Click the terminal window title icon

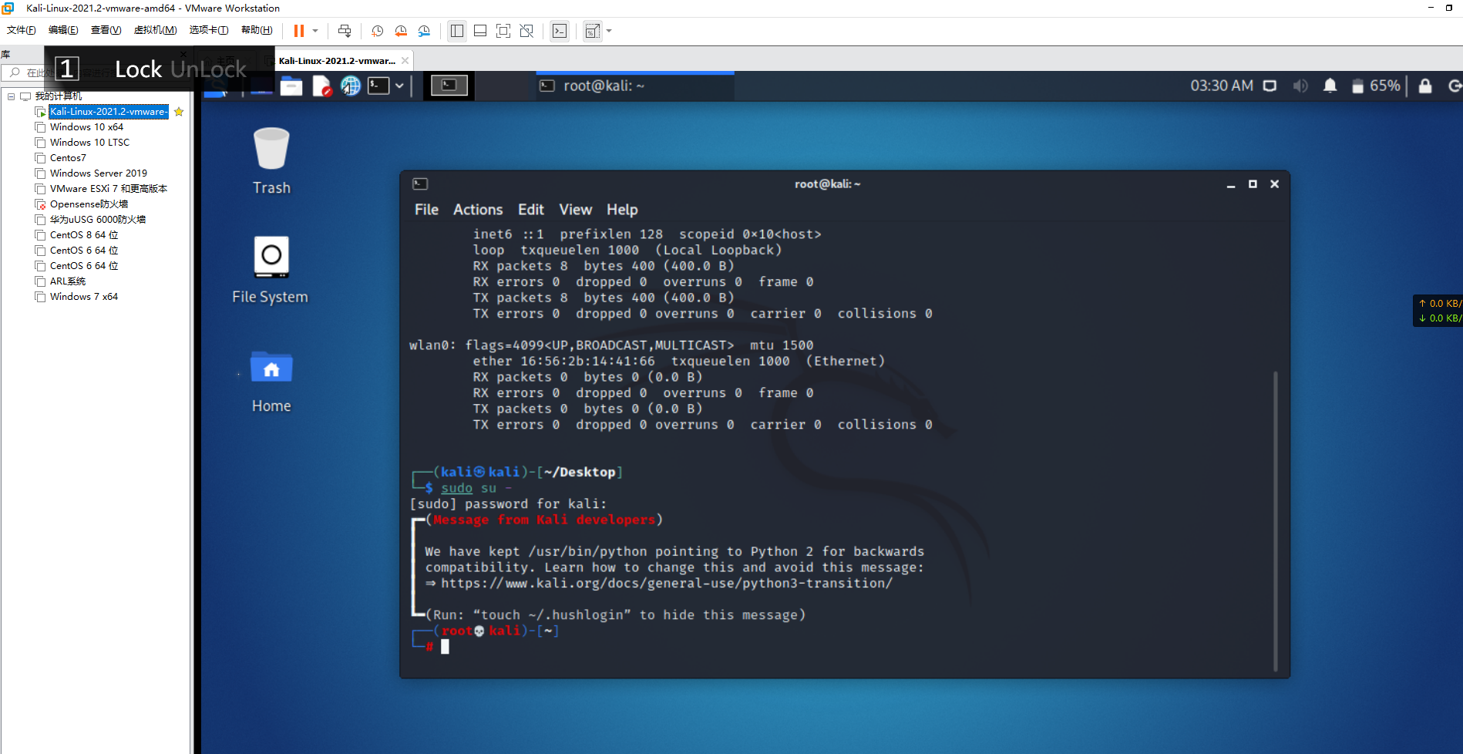420,183
